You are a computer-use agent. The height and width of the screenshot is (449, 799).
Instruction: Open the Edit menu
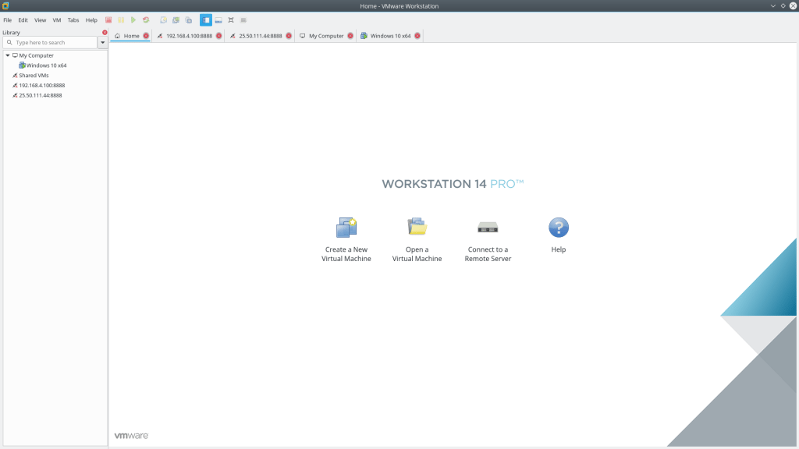point(23,20)
